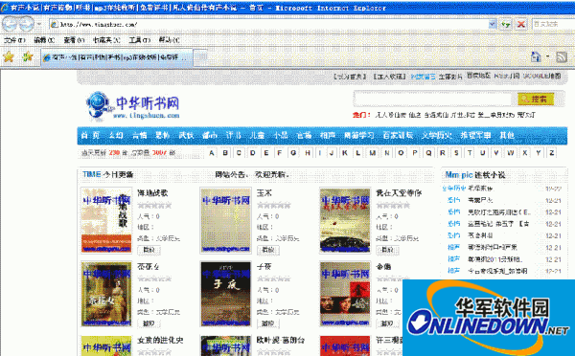This screenshot has width=575, height=356.
Task: Click the 子夜 book title text
Action: (264, 267)
